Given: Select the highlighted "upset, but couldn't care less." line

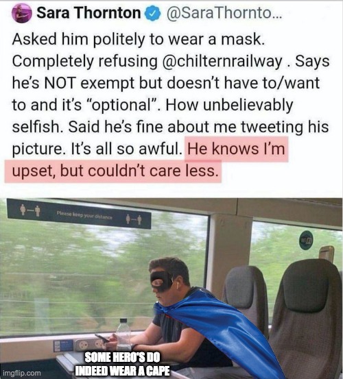Looking at the screenshot, I should pyautogui.click(x=113, y=171).
